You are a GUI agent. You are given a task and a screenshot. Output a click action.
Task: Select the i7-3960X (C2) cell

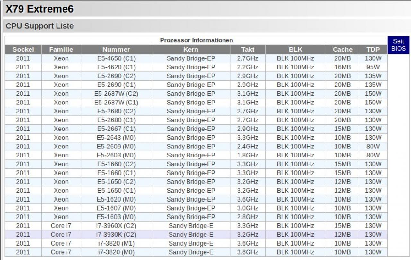click(116, 226)
